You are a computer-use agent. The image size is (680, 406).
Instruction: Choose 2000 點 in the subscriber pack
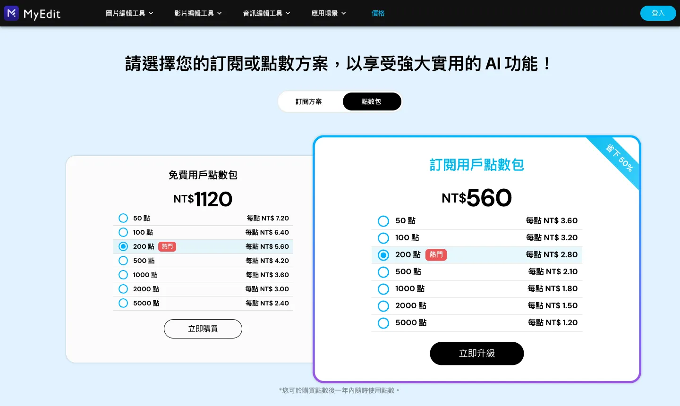tap(383, 306)
